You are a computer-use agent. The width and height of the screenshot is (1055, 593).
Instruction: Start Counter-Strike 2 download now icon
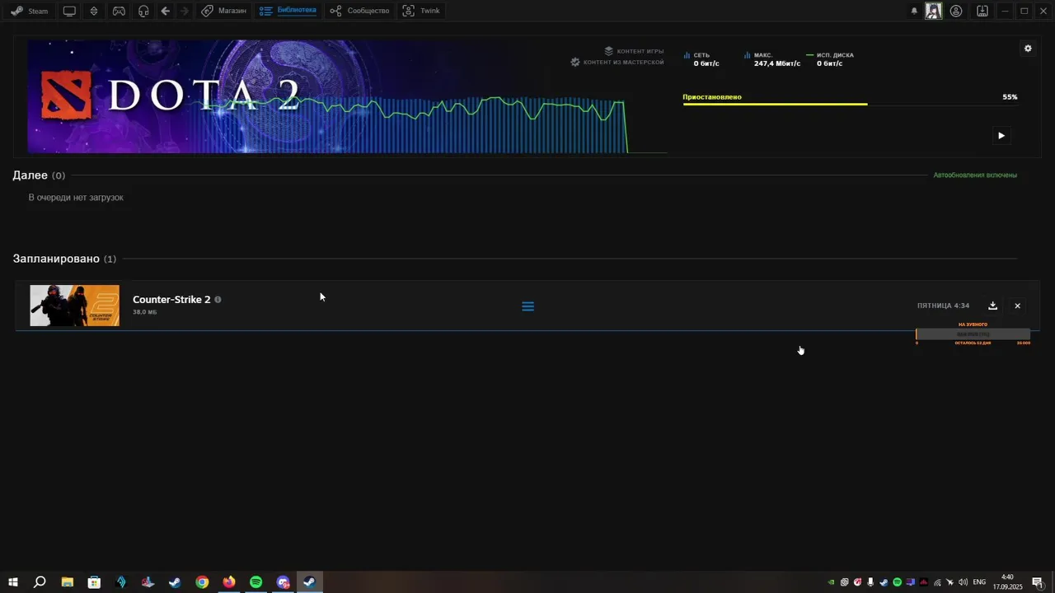(x=993, y=306)
